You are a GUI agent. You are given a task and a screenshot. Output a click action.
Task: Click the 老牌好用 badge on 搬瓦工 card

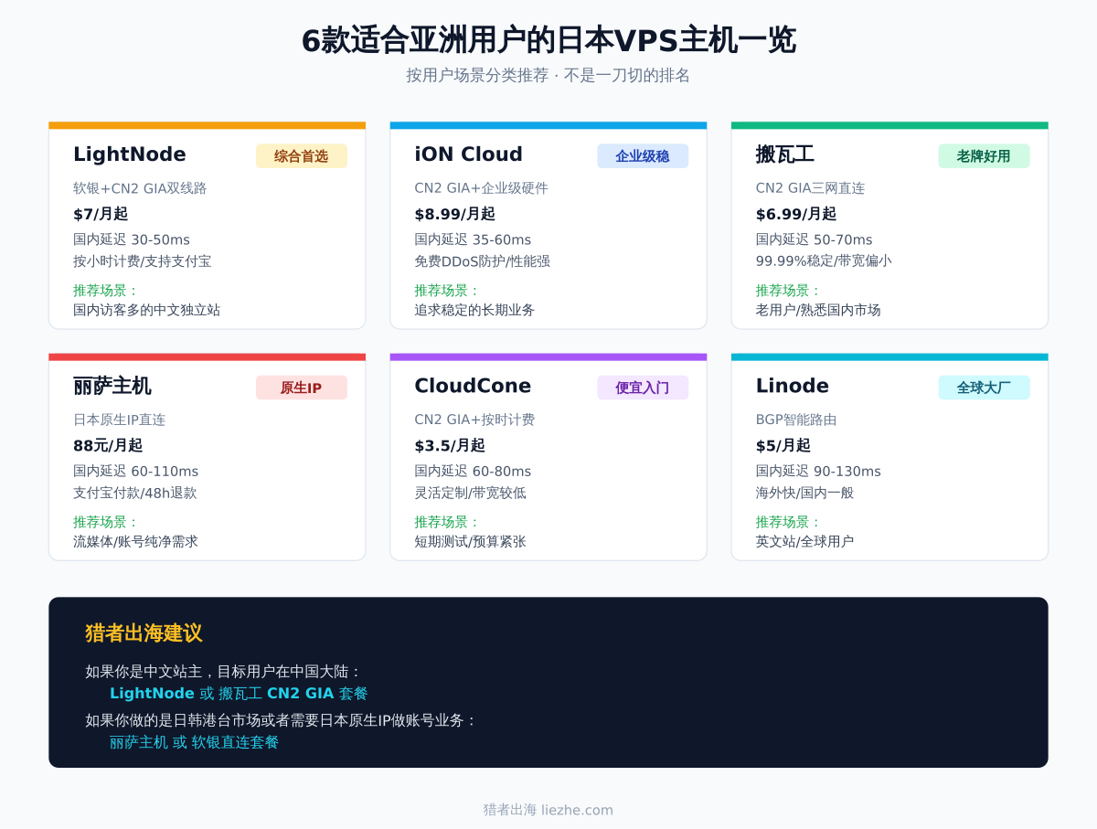tap(984, 156)
